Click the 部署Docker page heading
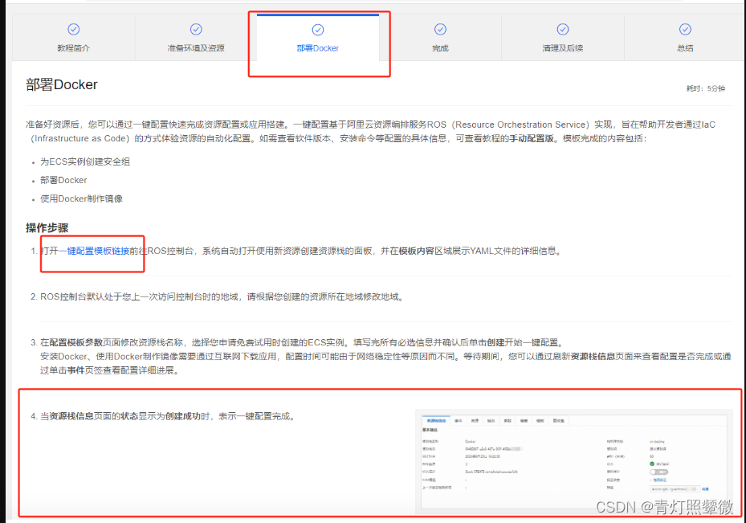 (x=62, y=84)
